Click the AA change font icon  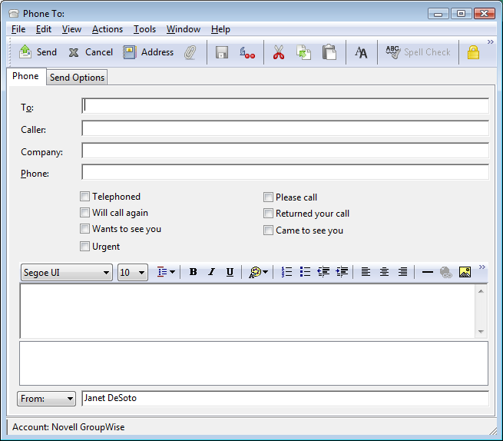(x=361, y=52)
